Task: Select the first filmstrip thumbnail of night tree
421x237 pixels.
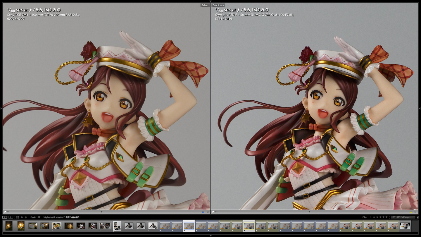Action: point(9,226)
